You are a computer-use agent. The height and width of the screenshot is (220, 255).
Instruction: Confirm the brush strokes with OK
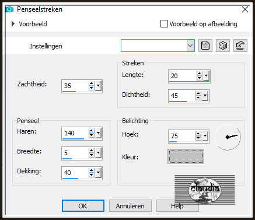coord(83,206)
